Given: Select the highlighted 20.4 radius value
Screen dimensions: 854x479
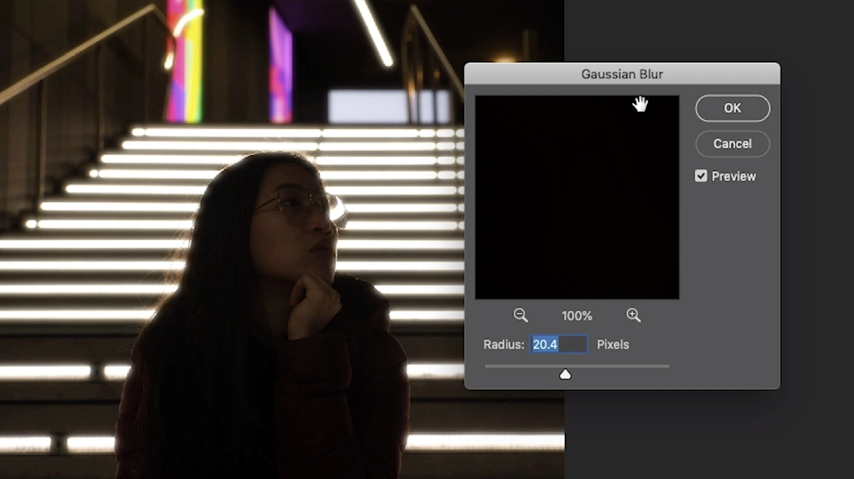Looking at the screenshot, I should 544,345.
